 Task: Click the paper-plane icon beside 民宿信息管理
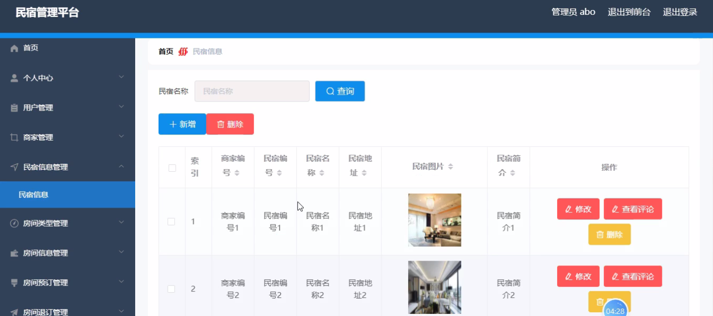[x=14, y=167]
